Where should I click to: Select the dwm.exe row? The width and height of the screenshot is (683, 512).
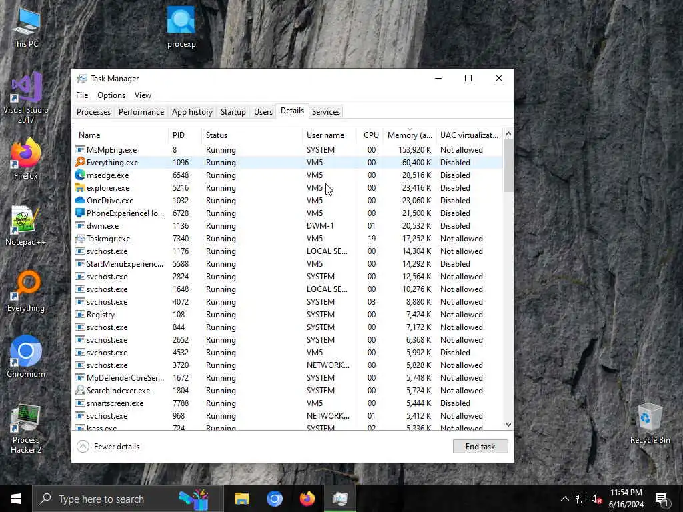(287, 226)
